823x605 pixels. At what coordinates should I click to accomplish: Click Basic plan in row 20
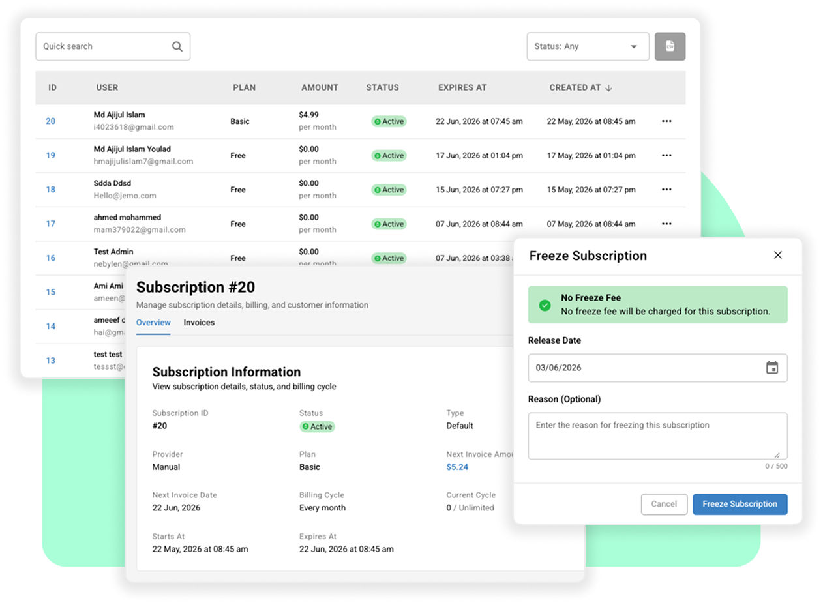click(x=240, y=121)
